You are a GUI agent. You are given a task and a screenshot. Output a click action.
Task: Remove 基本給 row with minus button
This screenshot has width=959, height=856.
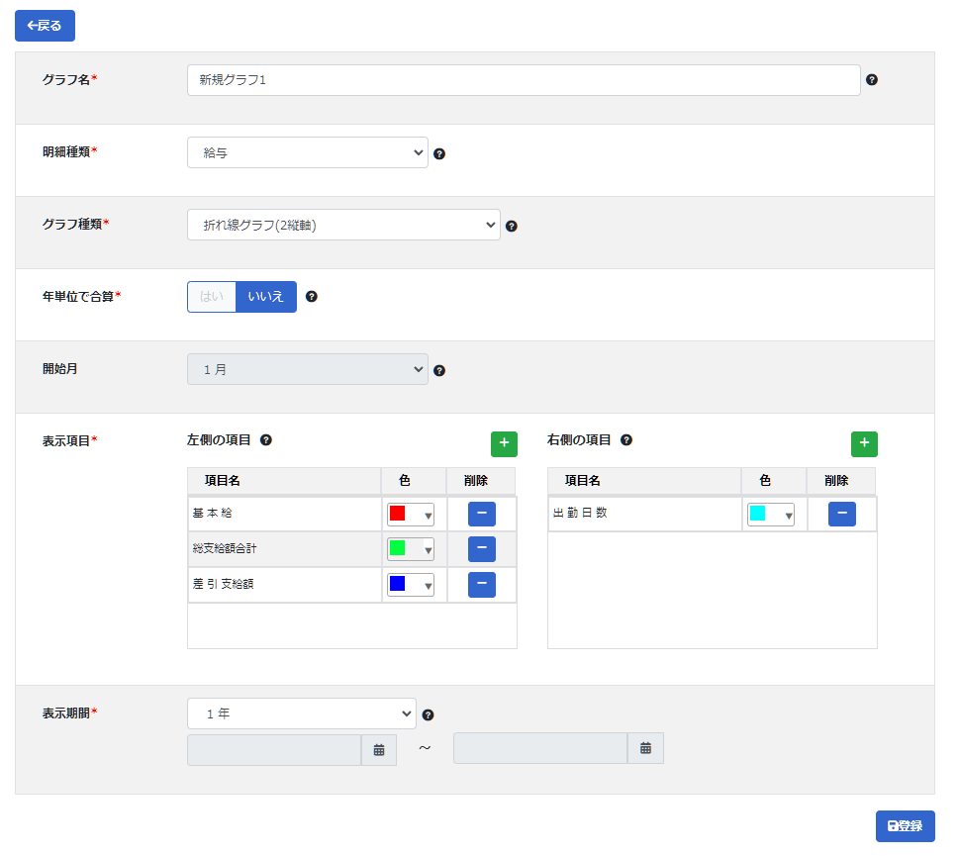click(x=481, y=514)
